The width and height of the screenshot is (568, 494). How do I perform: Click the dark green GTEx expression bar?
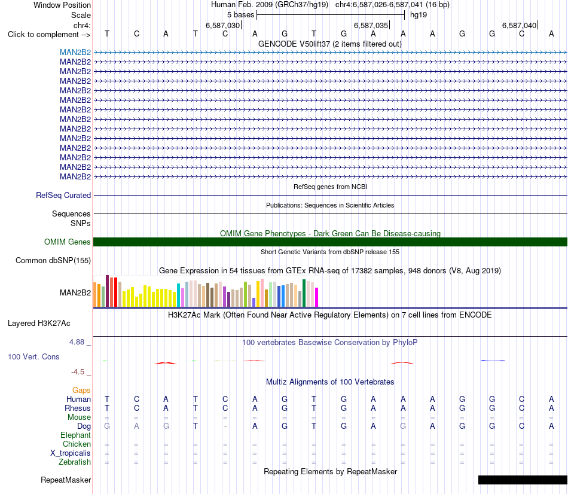click(x=304, y=293)
